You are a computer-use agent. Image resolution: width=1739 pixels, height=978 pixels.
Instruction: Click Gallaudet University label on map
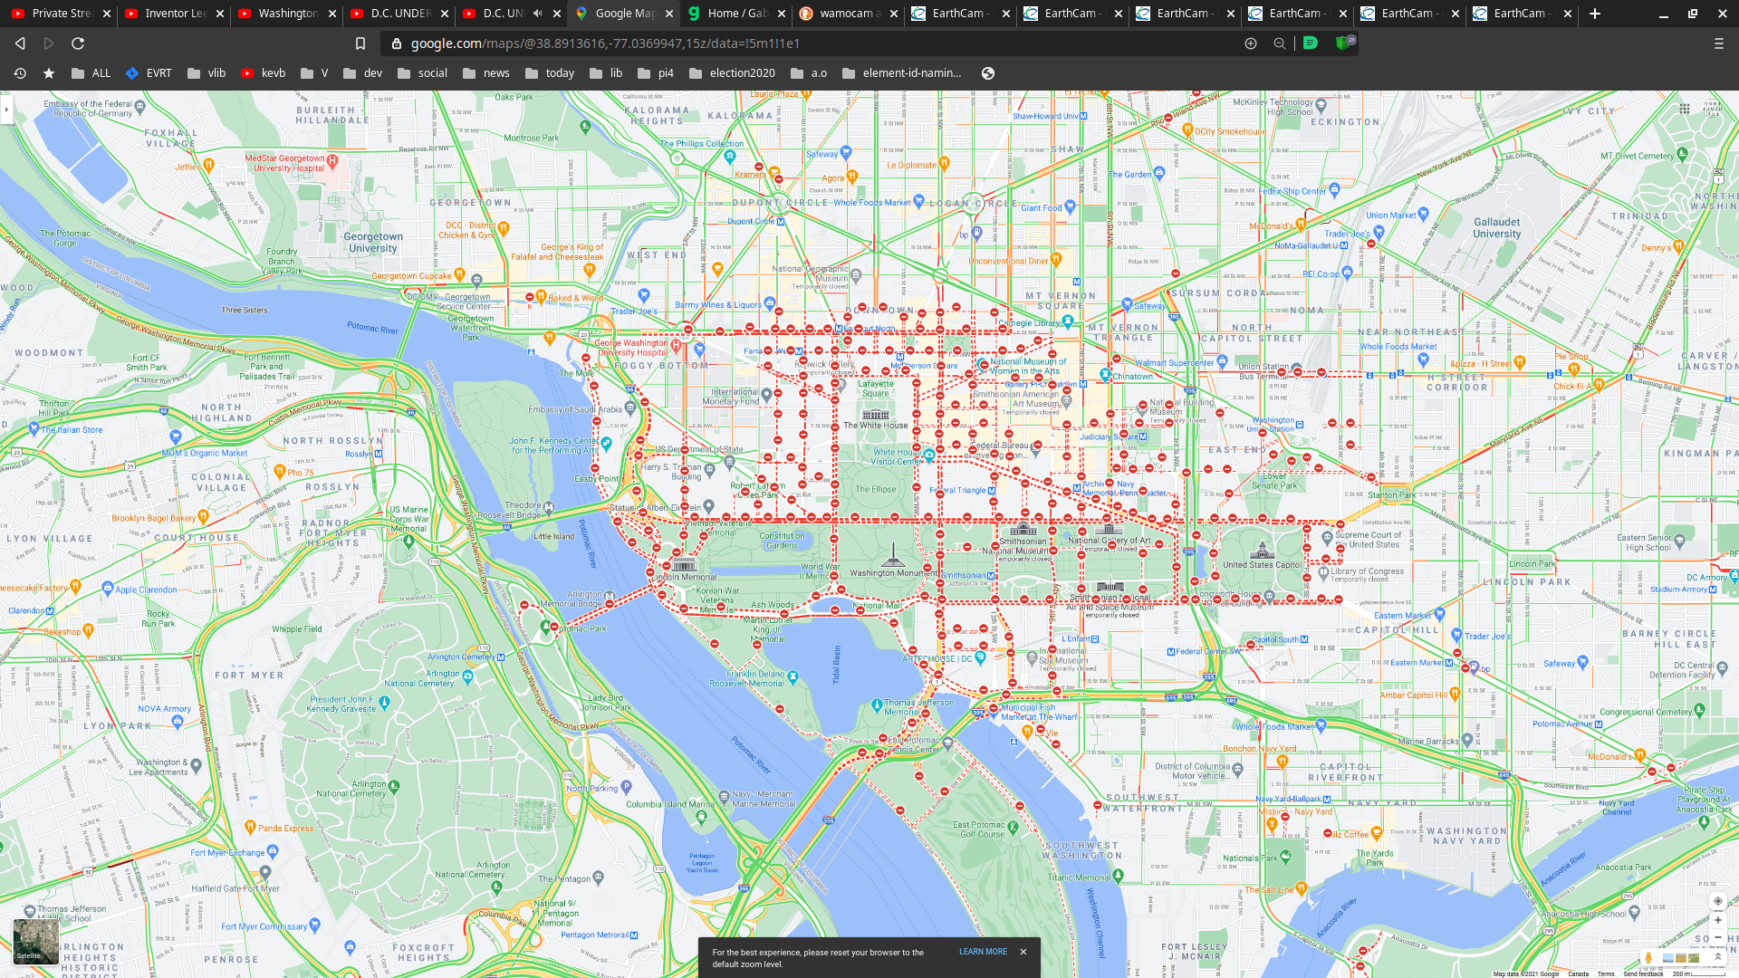[x=1496, y=227]
